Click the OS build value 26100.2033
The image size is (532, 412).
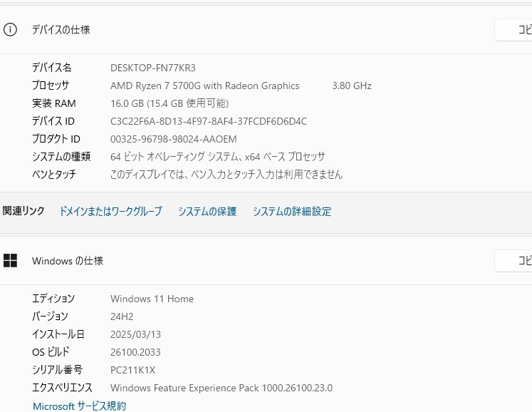[x=135, y=352]
